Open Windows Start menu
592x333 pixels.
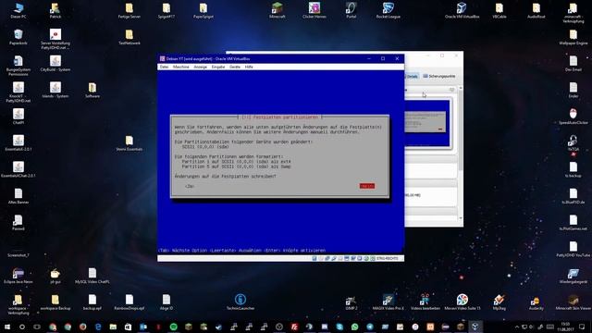coord(7,327)
